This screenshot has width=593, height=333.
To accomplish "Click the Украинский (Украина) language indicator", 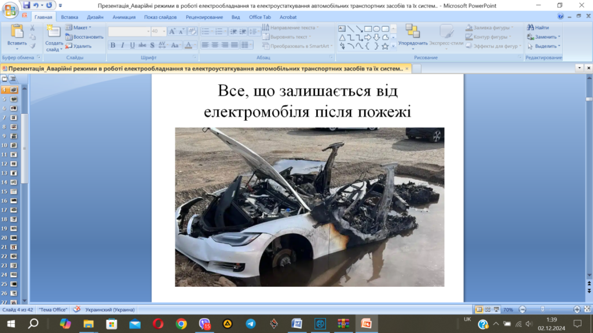I will point(109,310).
